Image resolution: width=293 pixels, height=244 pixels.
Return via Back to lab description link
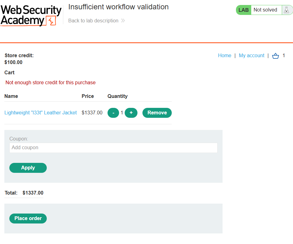(93, 21)
